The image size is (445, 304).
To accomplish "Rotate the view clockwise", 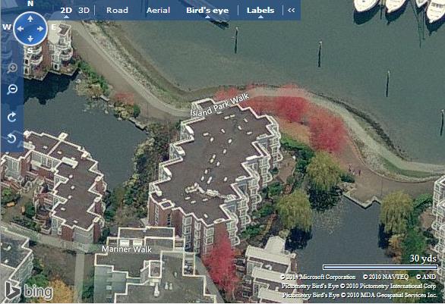I will pyautogui.click(x=11, y=117).
